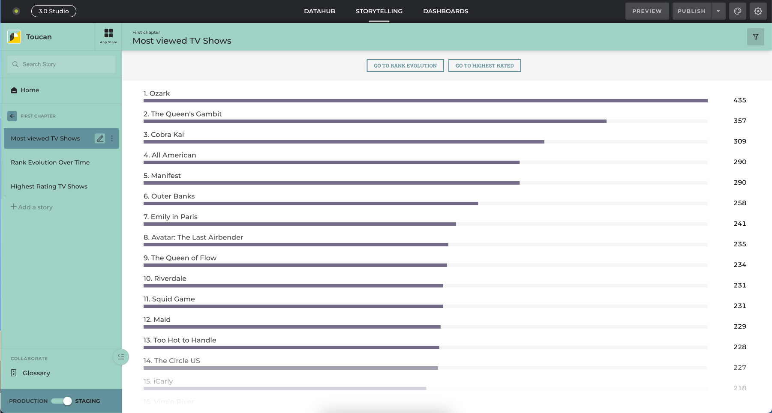Switch to the DataHub tab
The image size is (772, 413).
(x=319, y=11)
